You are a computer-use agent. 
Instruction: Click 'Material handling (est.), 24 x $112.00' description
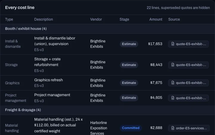pos(59,125)
